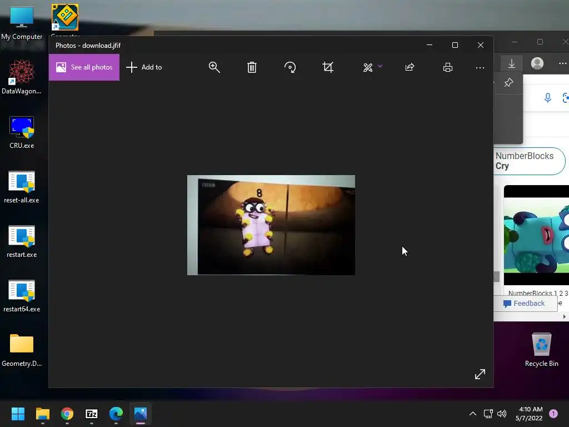
Task: Open the blue Numberblocks image result in Edge
Action: click(x=536, y=235)
